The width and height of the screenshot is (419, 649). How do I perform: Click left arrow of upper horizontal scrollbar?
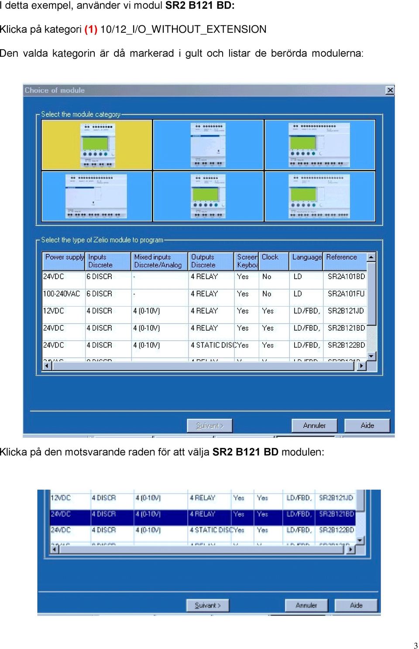[x=47, y=366]
